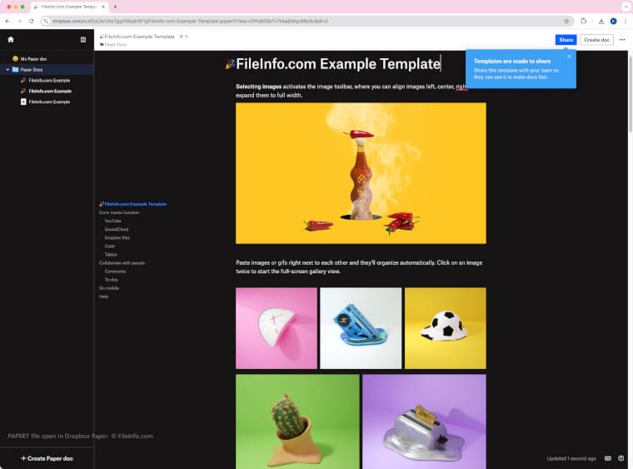633x469 pixels.
Task: Click the browser downloads icon
Action: coord(601,21)
